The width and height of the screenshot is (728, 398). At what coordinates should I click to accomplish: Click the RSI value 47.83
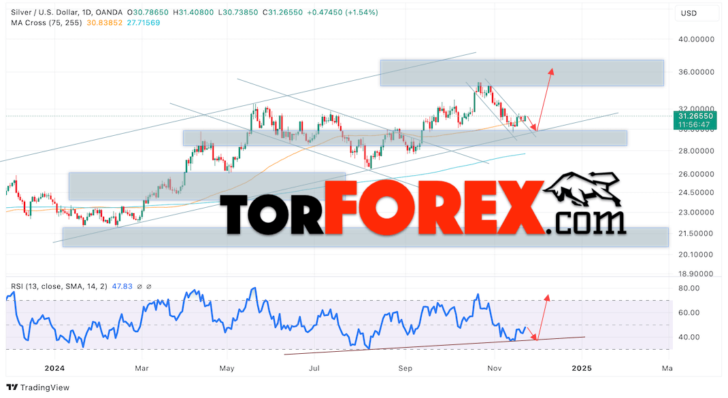click(x=121, y=287)
